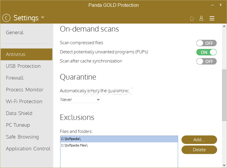Close the Panda GOLD Protection window
Viewport: 227px width, 168px height.
pyautogui.click(x=221, y=5)
